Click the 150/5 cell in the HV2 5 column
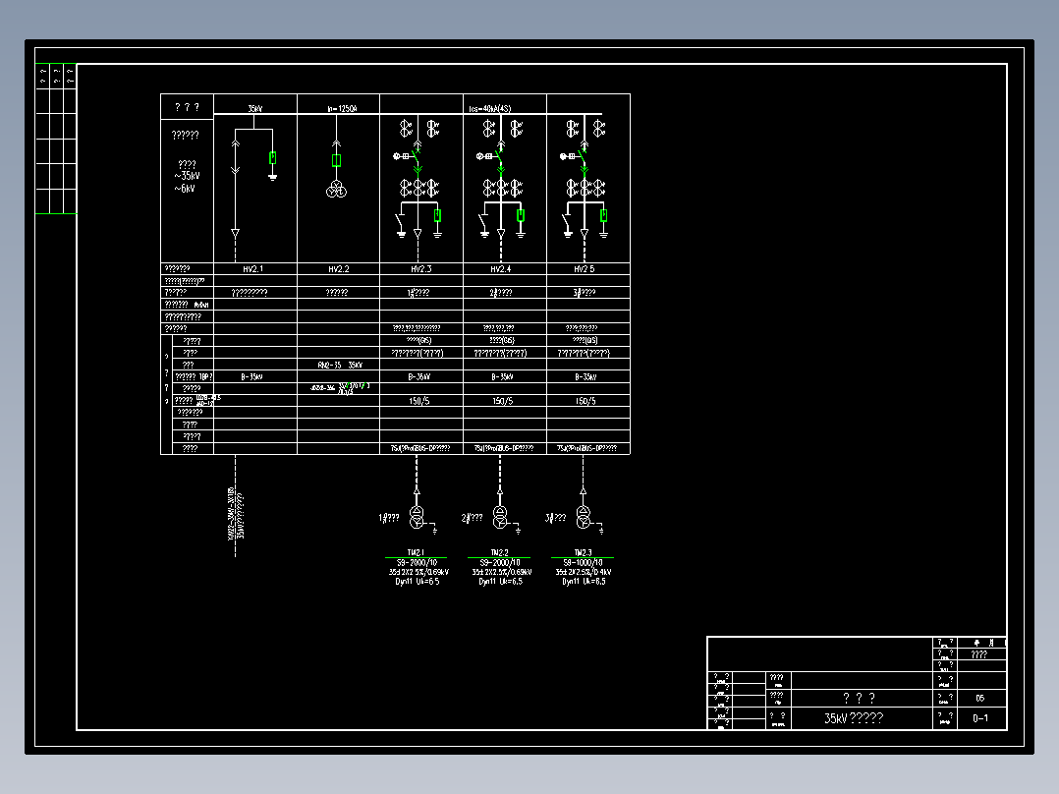The image size is (1059, 794). [585, 401]
